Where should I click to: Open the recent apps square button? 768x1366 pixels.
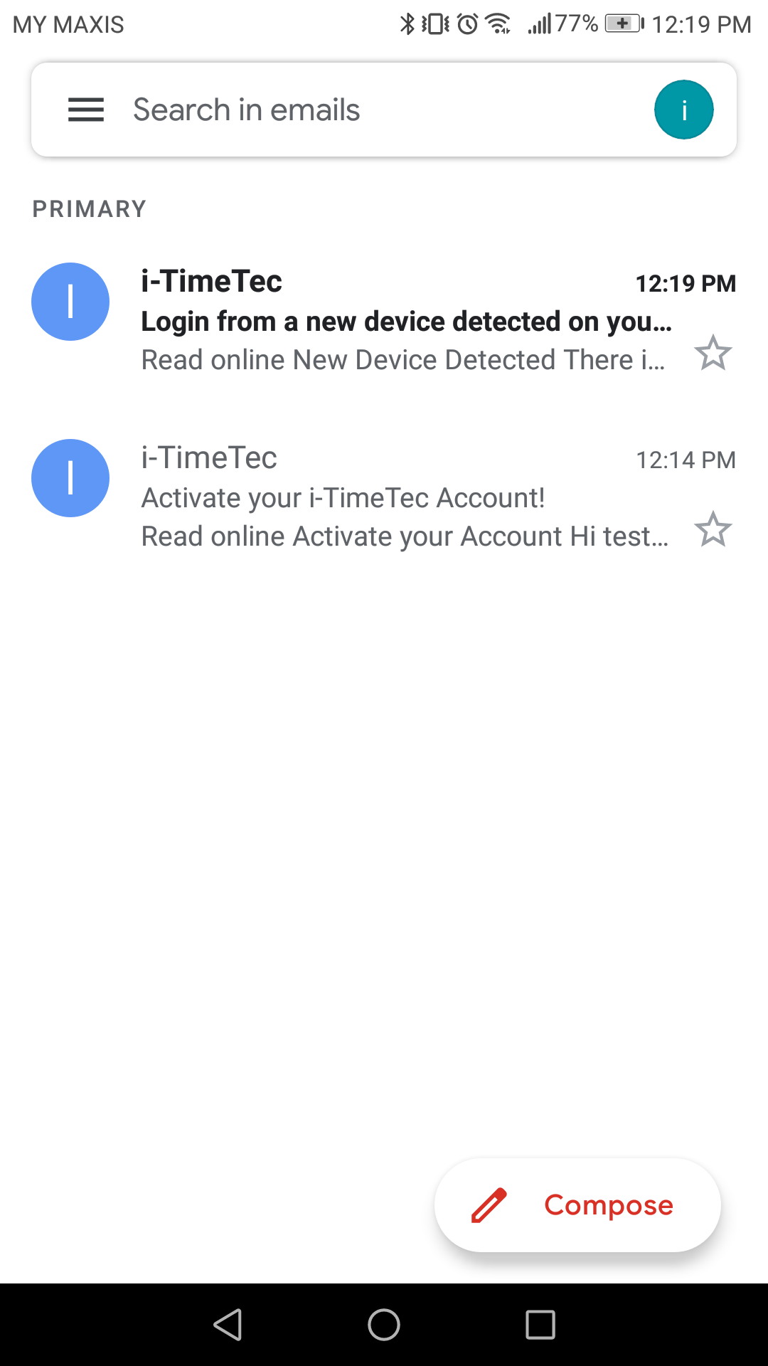coord(540,1325)
